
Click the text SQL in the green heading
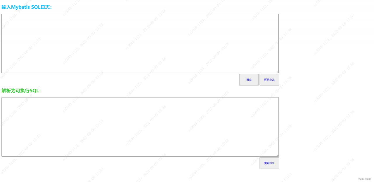34,91
